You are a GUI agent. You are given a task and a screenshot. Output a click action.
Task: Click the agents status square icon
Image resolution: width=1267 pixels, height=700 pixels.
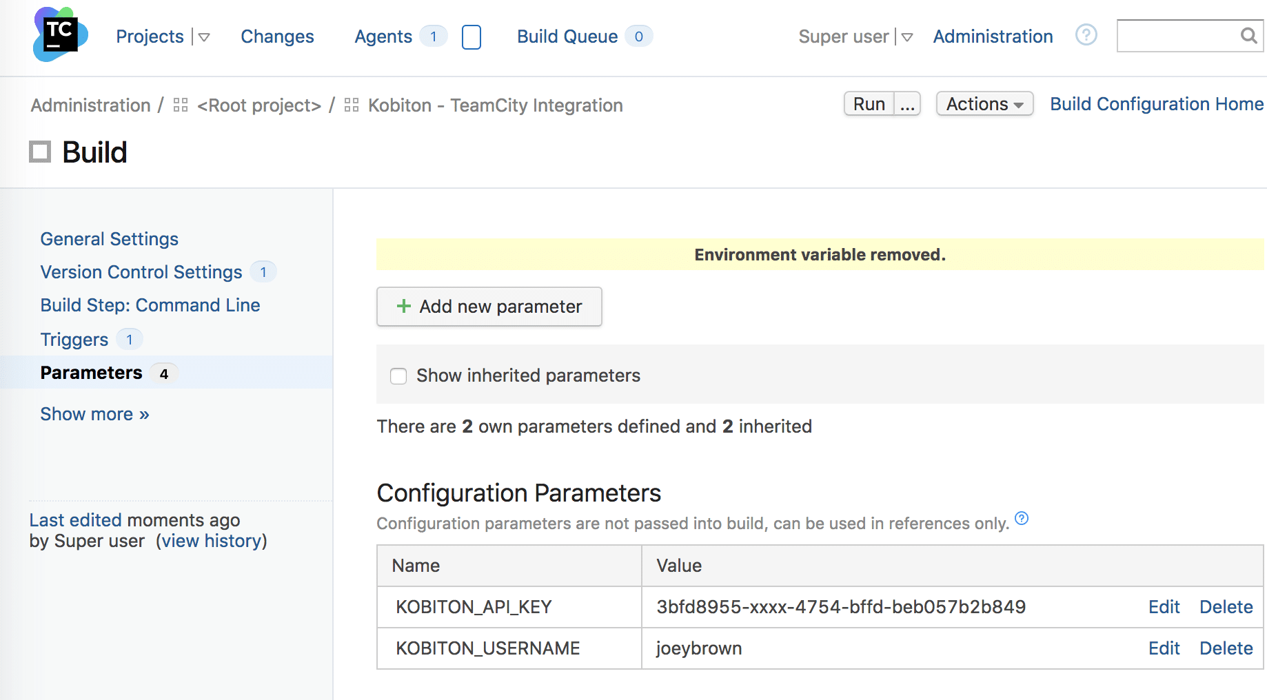pyautogui.click(x=472, y=37)
